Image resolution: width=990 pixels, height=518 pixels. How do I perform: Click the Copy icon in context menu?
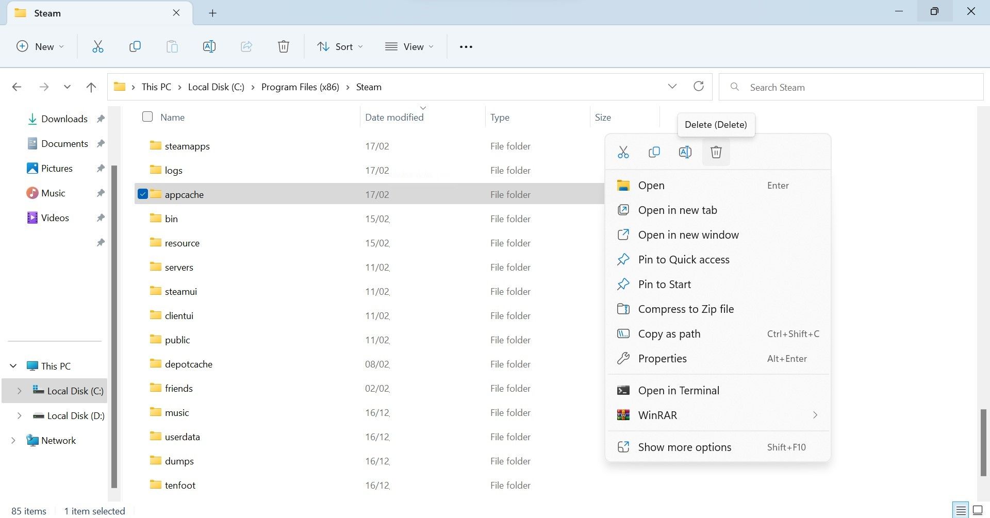click(x=654, y=152)
